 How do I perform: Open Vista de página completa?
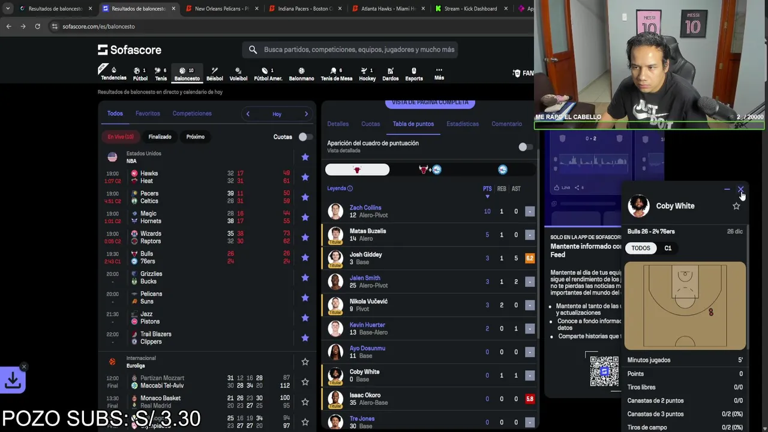click(430, 103)
